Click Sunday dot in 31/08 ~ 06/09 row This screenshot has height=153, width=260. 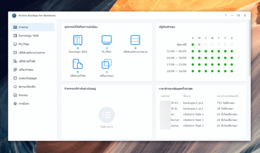click(193, 51)
